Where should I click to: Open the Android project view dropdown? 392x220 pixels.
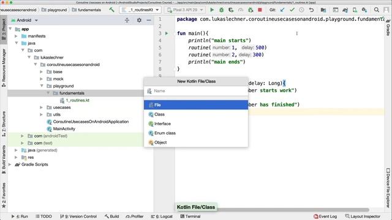pos(24,20)
